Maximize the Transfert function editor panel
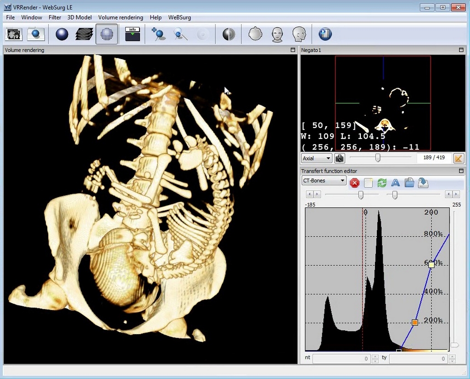Viewport: 470px width, 379px height. point(461,171)
